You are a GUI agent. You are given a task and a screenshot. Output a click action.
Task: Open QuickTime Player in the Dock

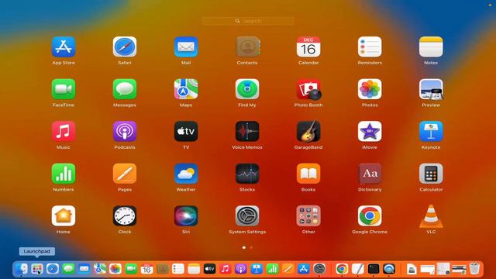tap(389, 269)
